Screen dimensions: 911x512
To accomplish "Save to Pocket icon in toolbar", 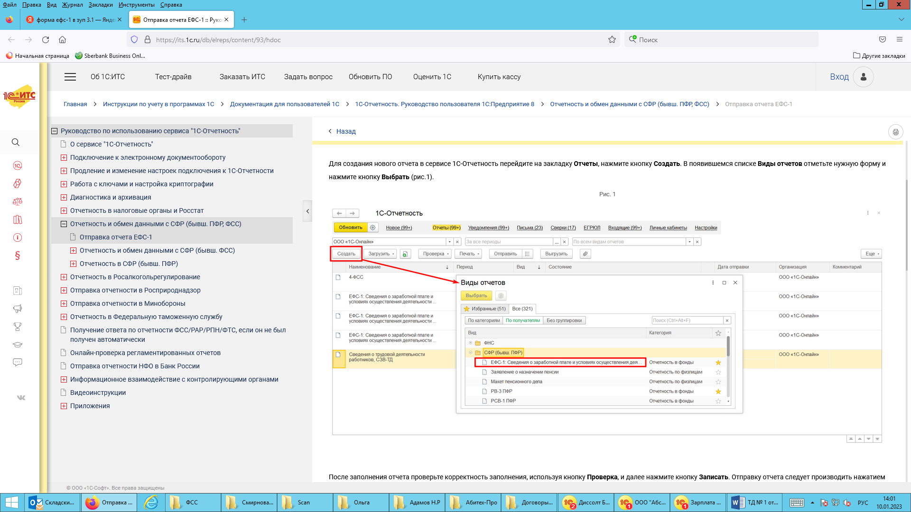I will 883,40.
